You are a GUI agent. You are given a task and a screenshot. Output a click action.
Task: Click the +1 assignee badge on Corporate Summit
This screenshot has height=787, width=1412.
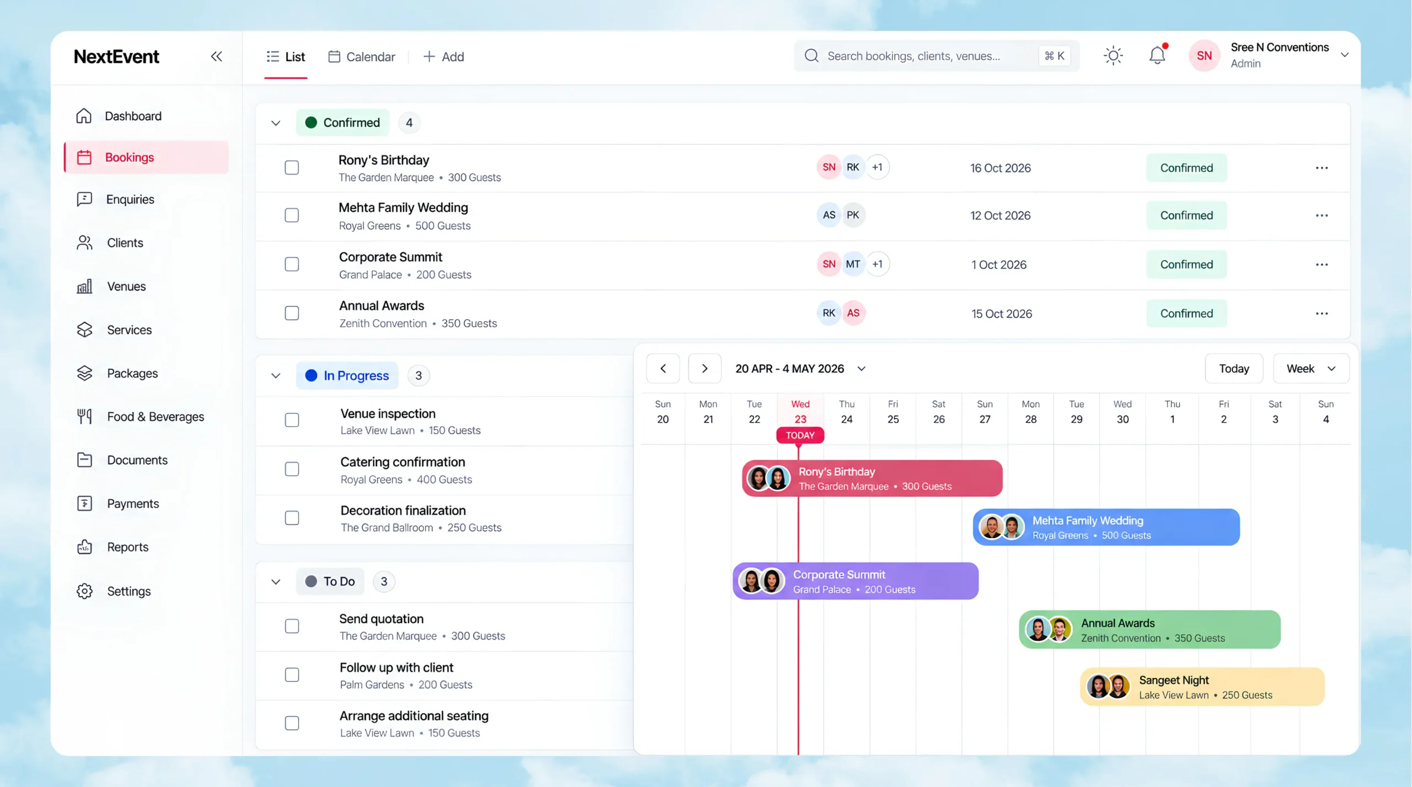[878, 264]
